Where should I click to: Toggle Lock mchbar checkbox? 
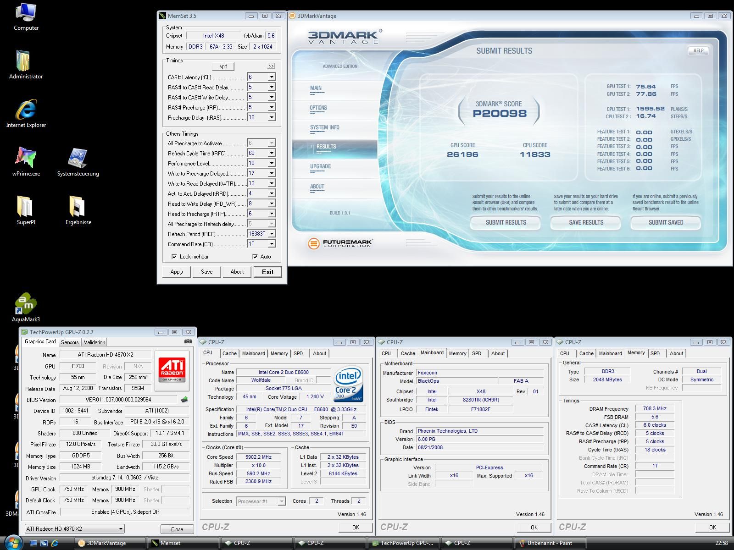coord(174,257)
